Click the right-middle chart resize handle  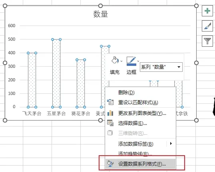[196, 63]
